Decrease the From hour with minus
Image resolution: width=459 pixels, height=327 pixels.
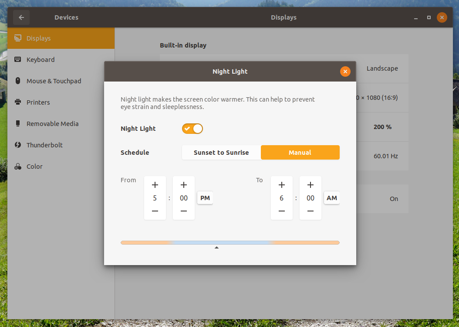pos(155,211)
